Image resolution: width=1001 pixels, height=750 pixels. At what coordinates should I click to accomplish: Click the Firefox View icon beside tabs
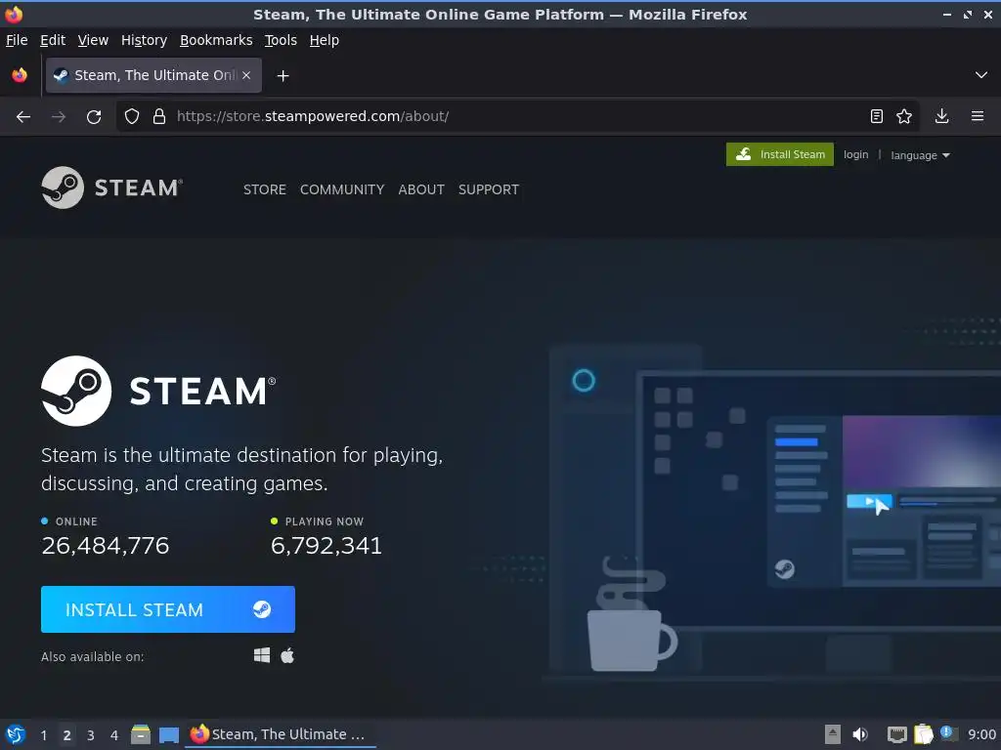point(20,75)
